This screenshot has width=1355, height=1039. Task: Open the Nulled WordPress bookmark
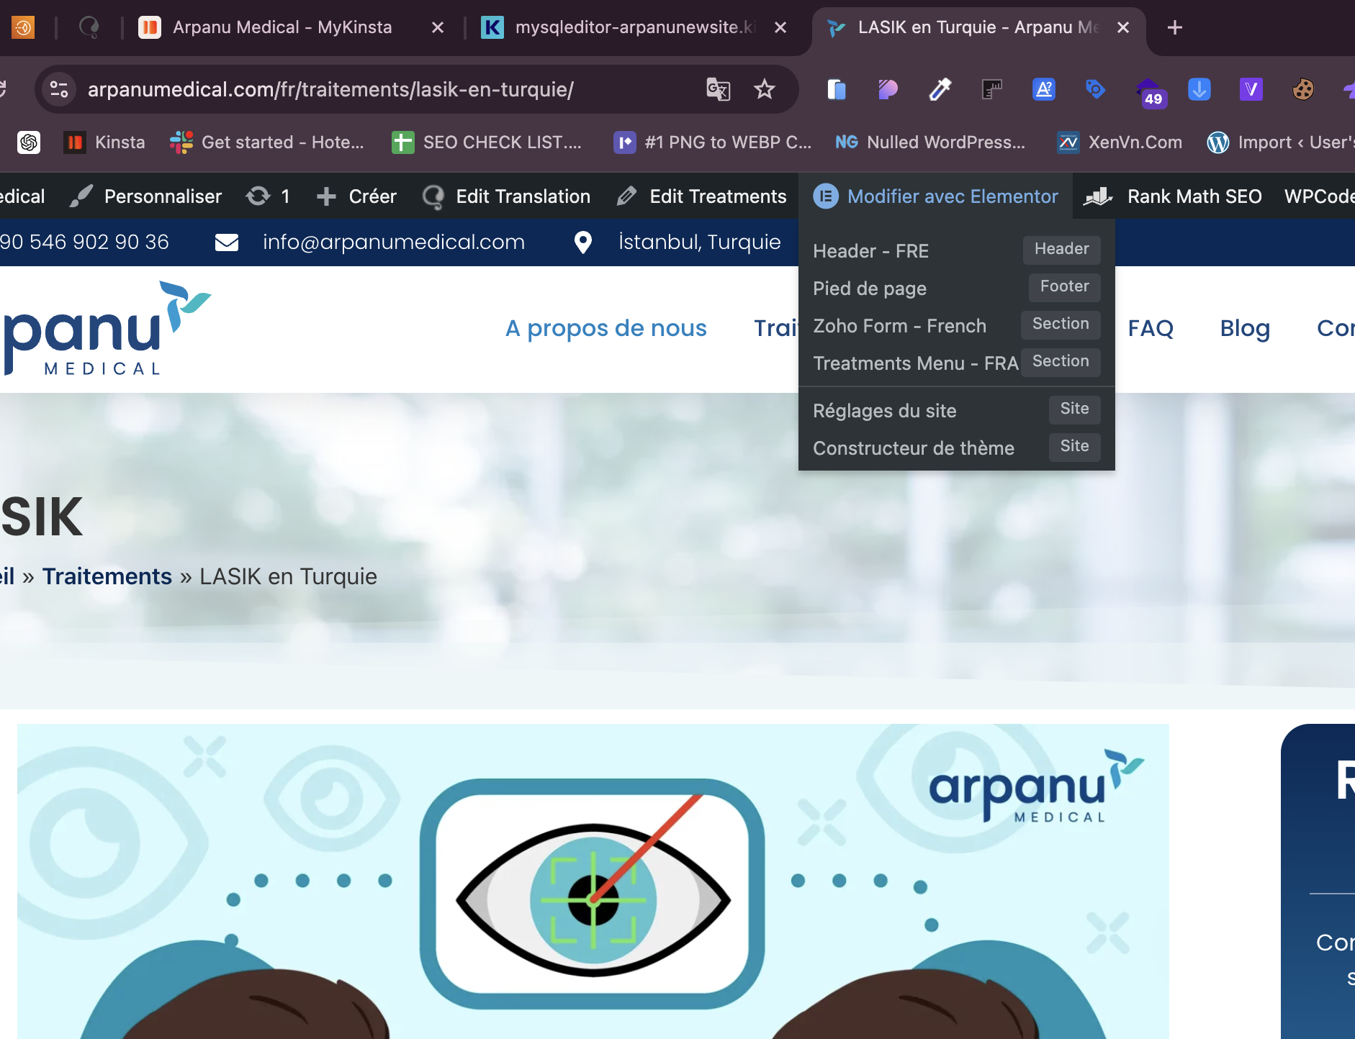pos(930,142)
